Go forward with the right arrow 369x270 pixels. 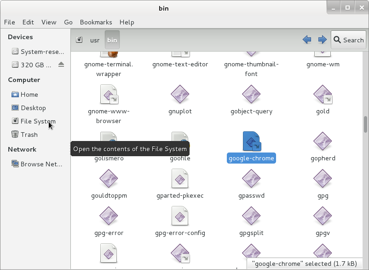322,40
